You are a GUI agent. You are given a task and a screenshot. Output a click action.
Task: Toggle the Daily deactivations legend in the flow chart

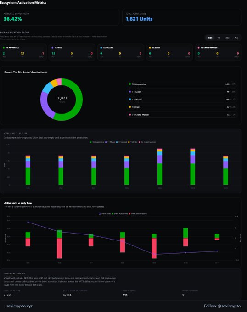[x=138, y=214]
